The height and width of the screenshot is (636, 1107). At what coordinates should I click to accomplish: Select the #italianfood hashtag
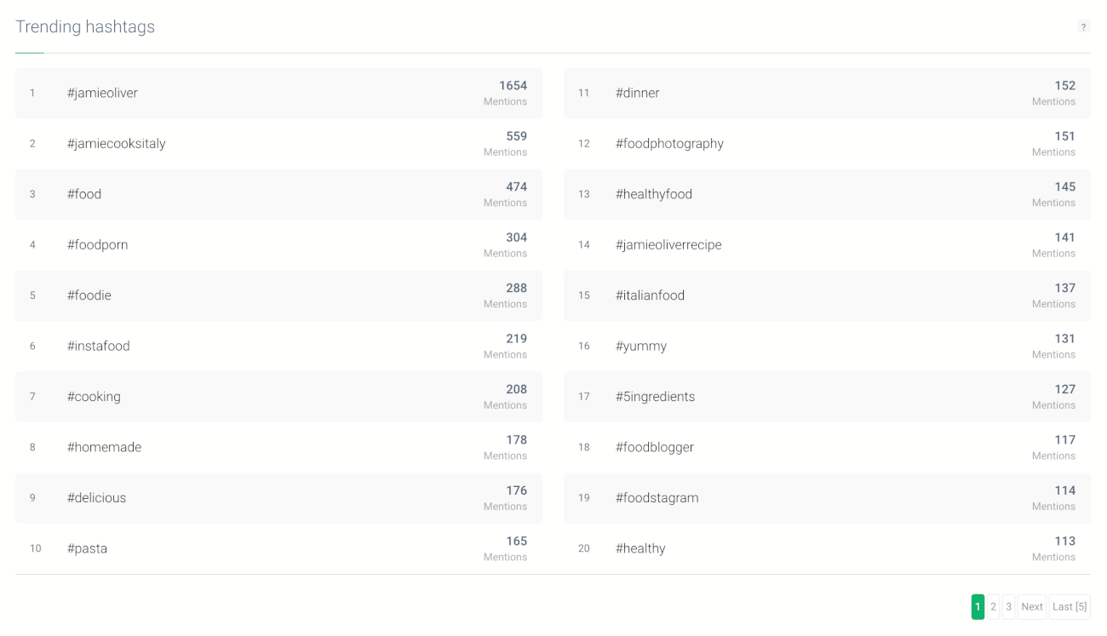tap(650, 295)
